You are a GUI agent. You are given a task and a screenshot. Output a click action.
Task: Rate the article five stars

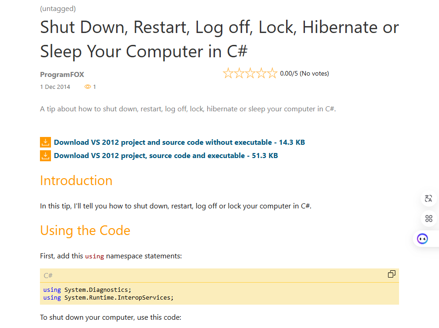click(x=272, y=73)
